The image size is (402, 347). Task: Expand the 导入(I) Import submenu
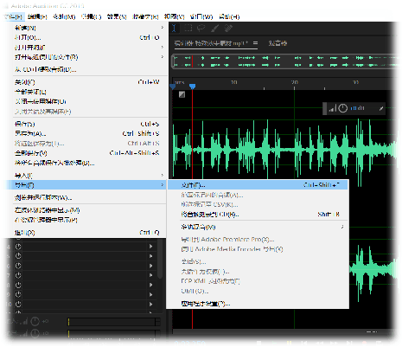click(89, 175)
